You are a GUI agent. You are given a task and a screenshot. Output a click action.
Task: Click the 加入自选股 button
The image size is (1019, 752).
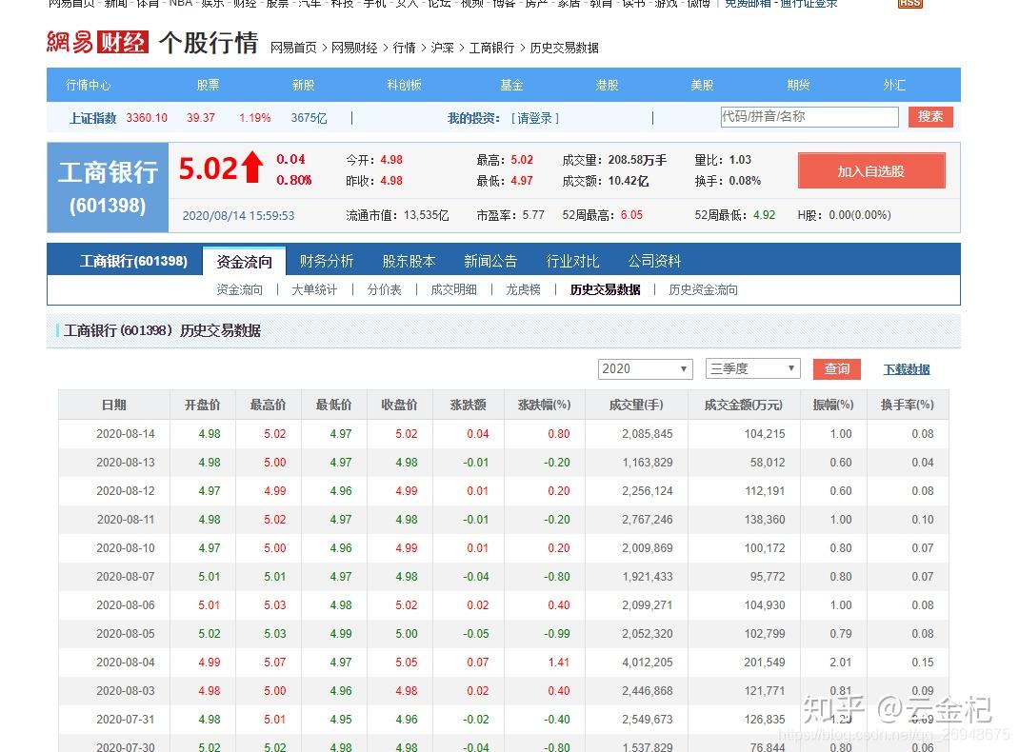pos(869,170)
